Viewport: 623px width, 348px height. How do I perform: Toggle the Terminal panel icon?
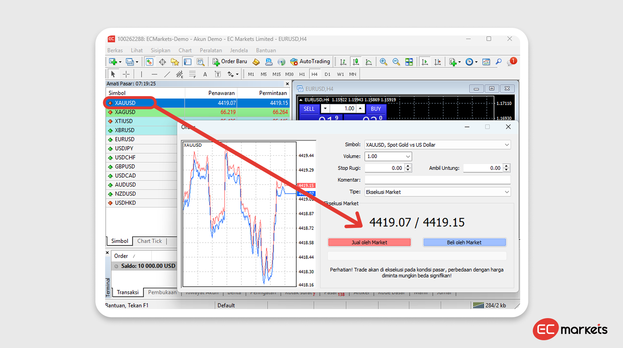[188, 62]
